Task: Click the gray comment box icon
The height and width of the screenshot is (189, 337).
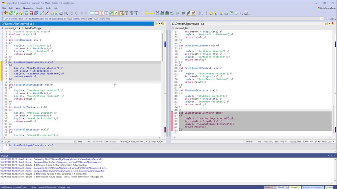Action: click(184, 13)
